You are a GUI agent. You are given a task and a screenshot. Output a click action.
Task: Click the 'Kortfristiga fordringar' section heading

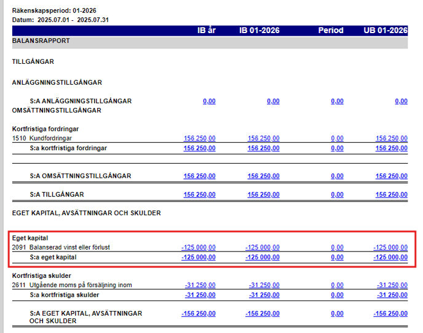[x=45, y=129]
